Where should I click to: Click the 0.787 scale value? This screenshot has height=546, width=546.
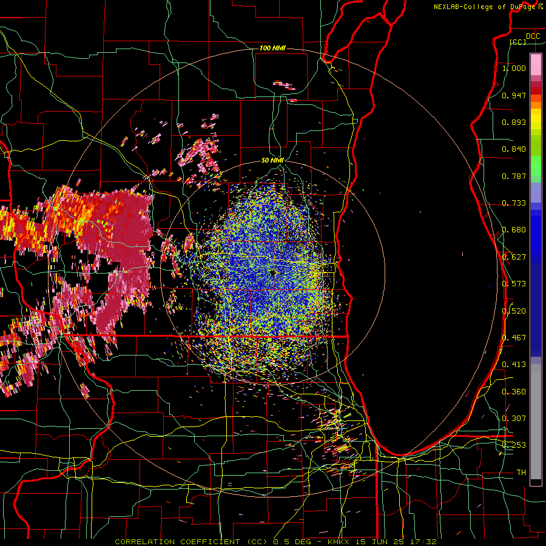coord(514,176)
